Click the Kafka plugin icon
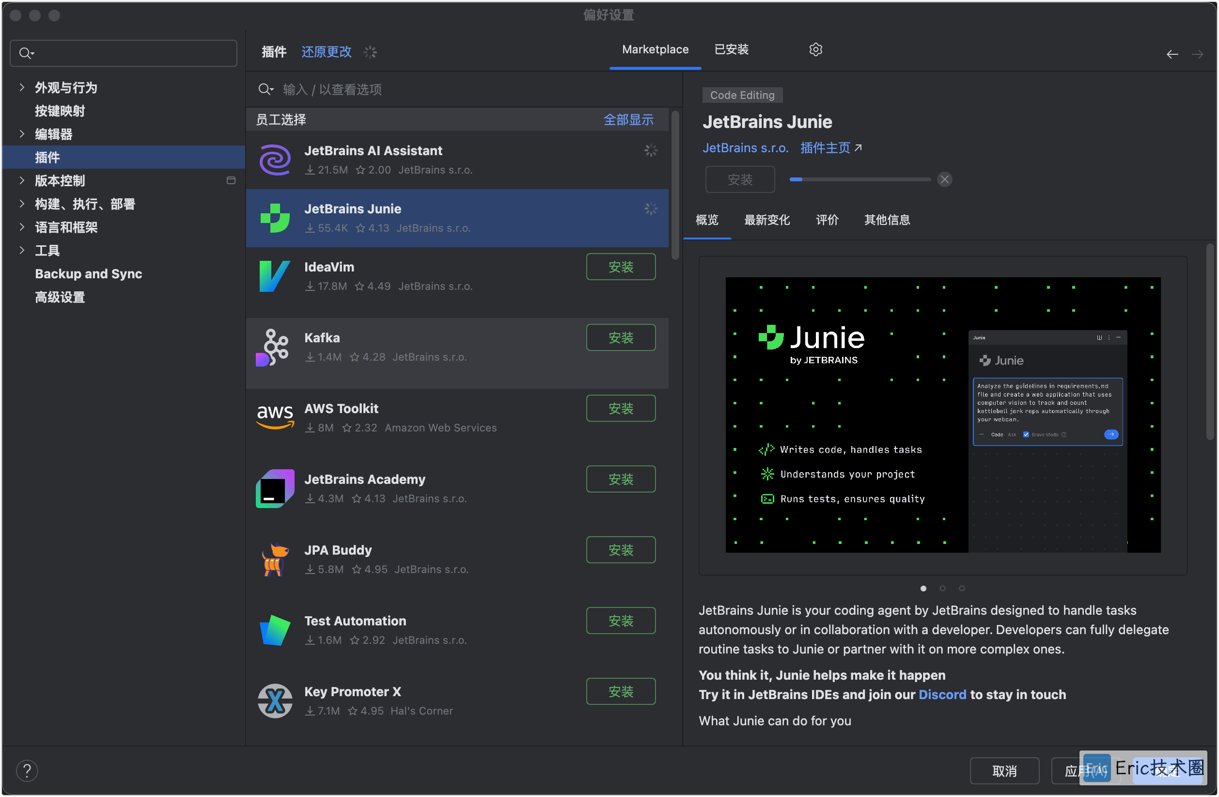 pos(273,348)
